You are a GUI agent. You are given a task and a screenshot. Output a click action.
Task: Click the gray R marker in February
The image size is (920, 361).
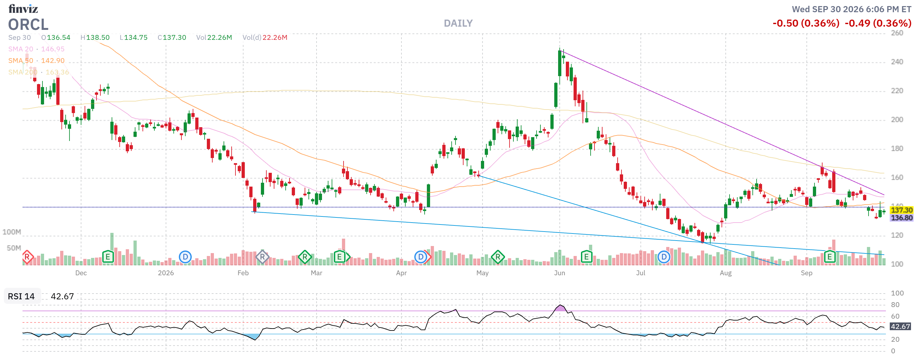coord(262,257)
